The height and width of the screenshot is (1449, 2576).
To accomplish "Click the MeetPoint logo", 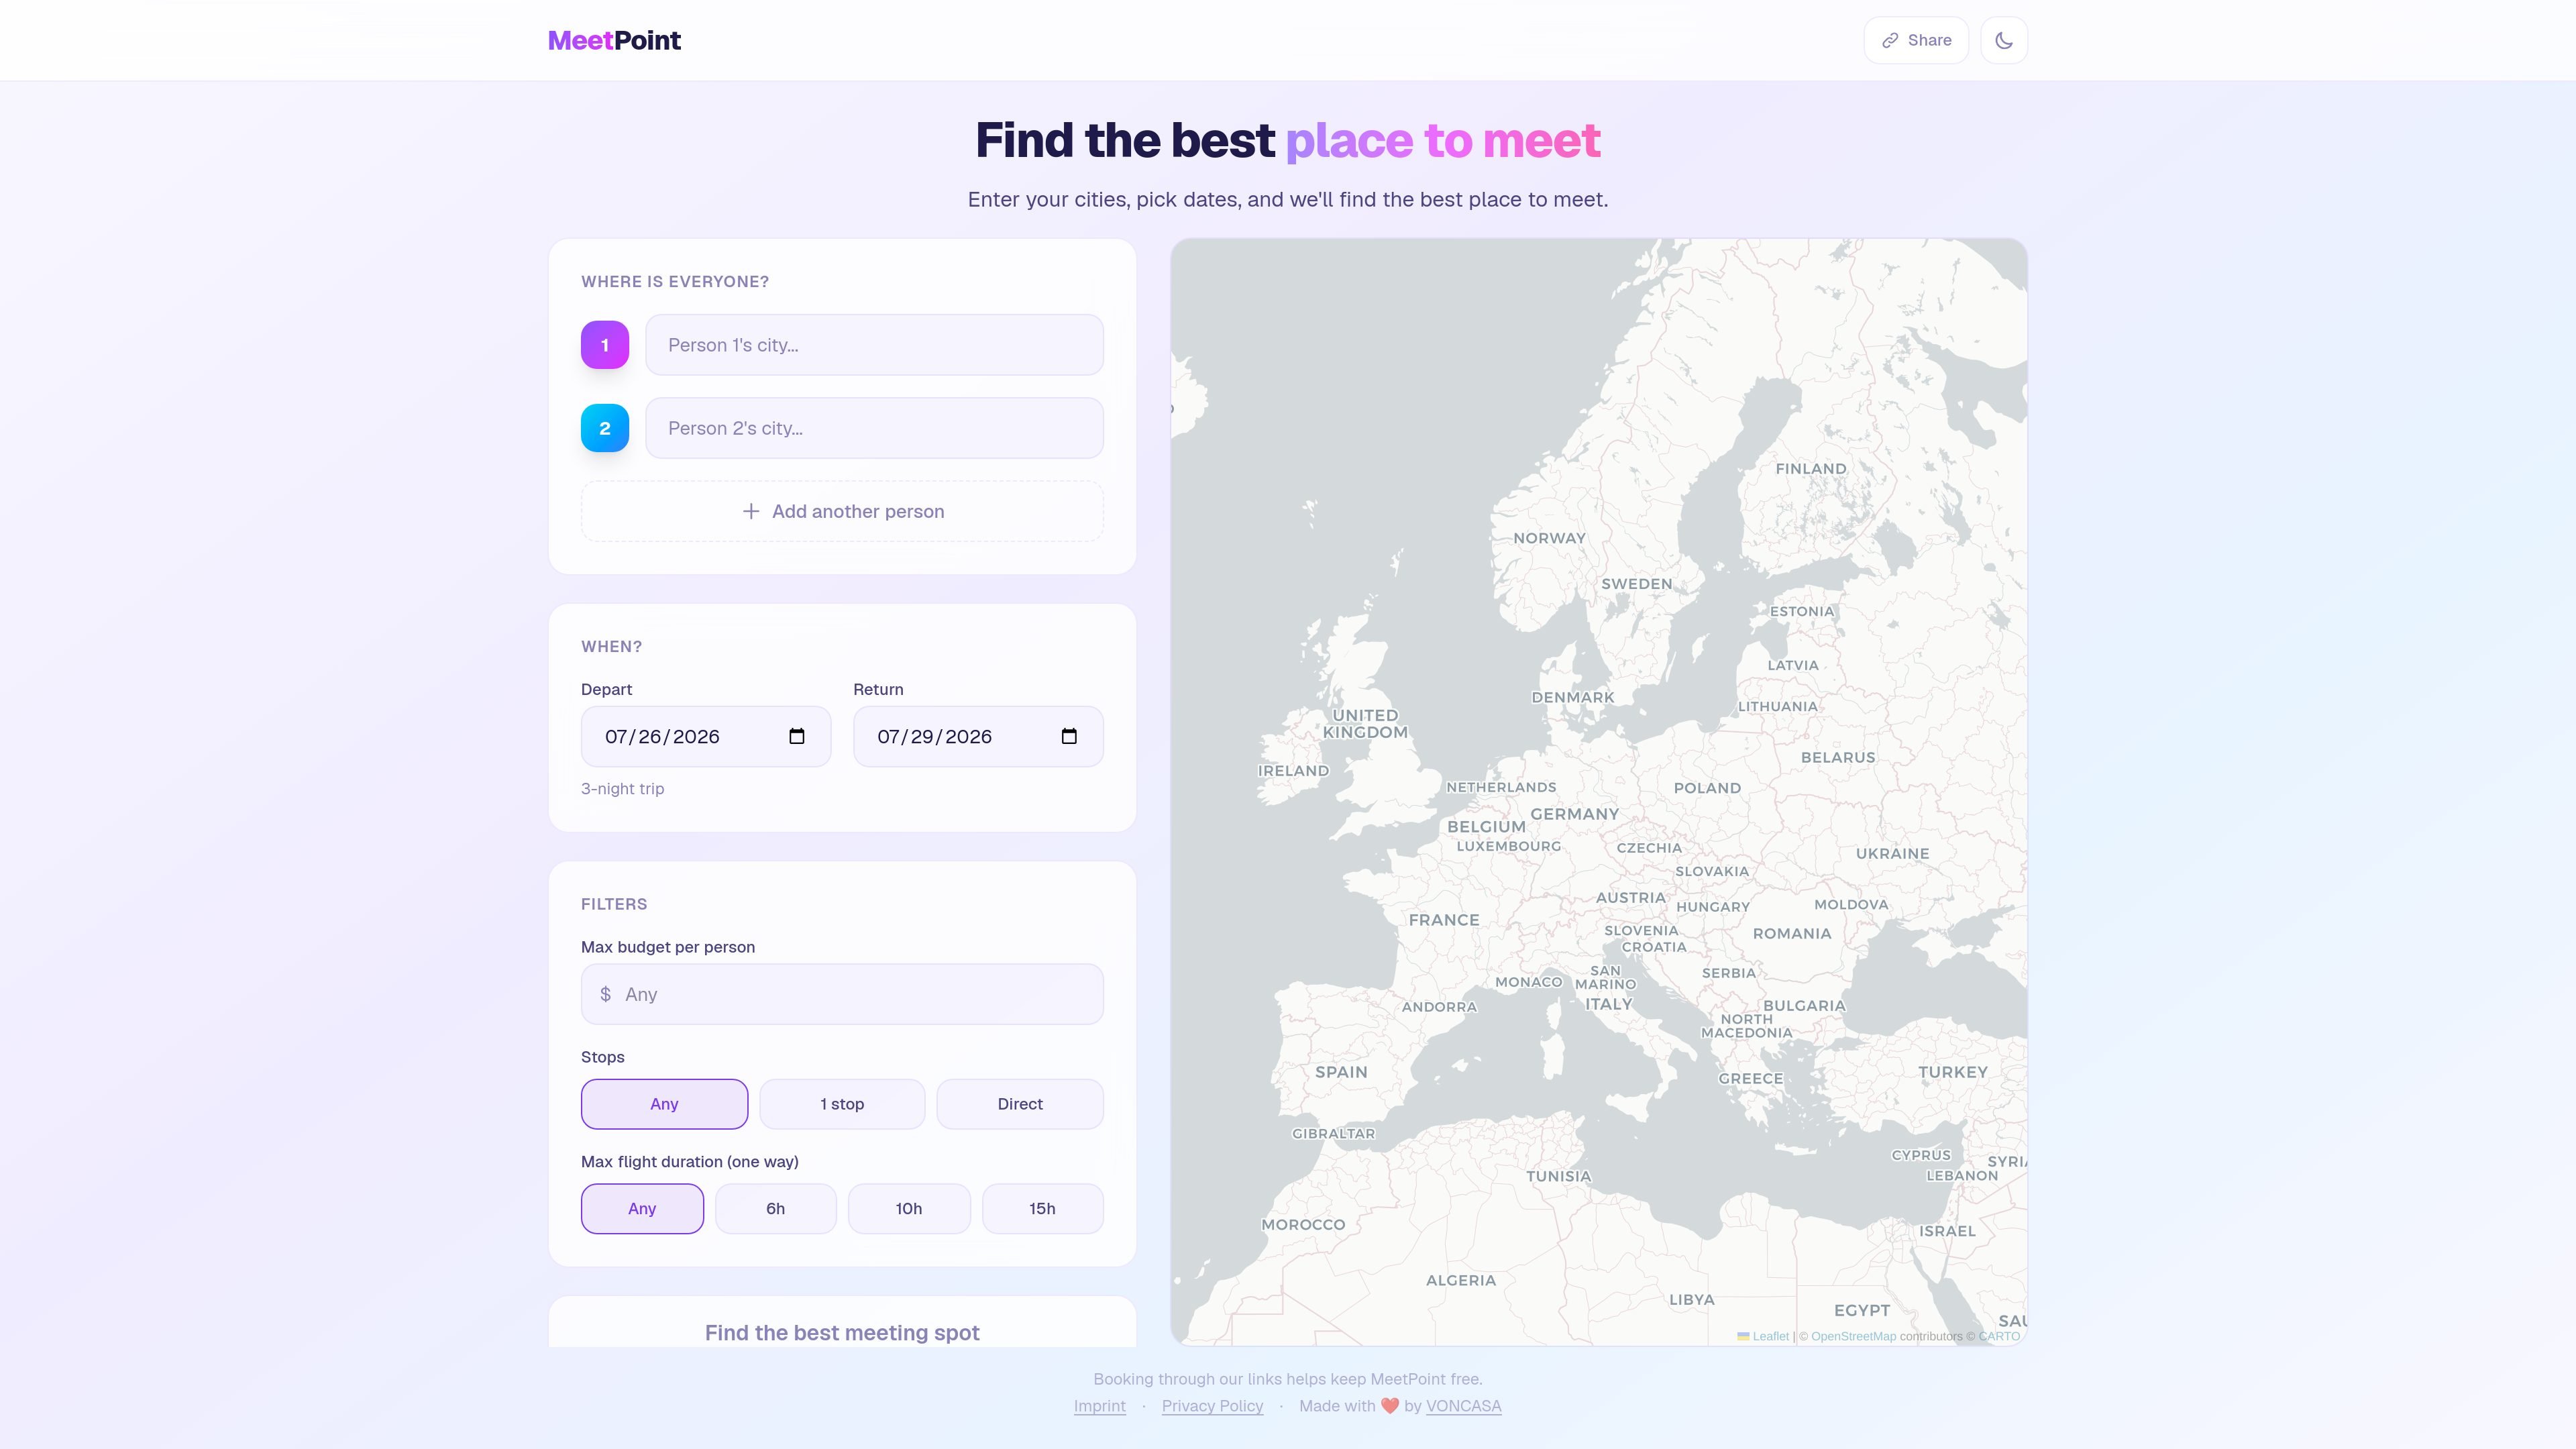I will click(614, 40).
